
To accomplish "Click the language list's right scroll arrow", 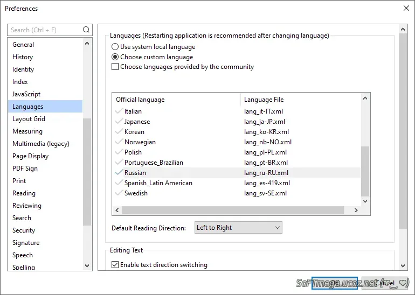I will click(355, 210).
